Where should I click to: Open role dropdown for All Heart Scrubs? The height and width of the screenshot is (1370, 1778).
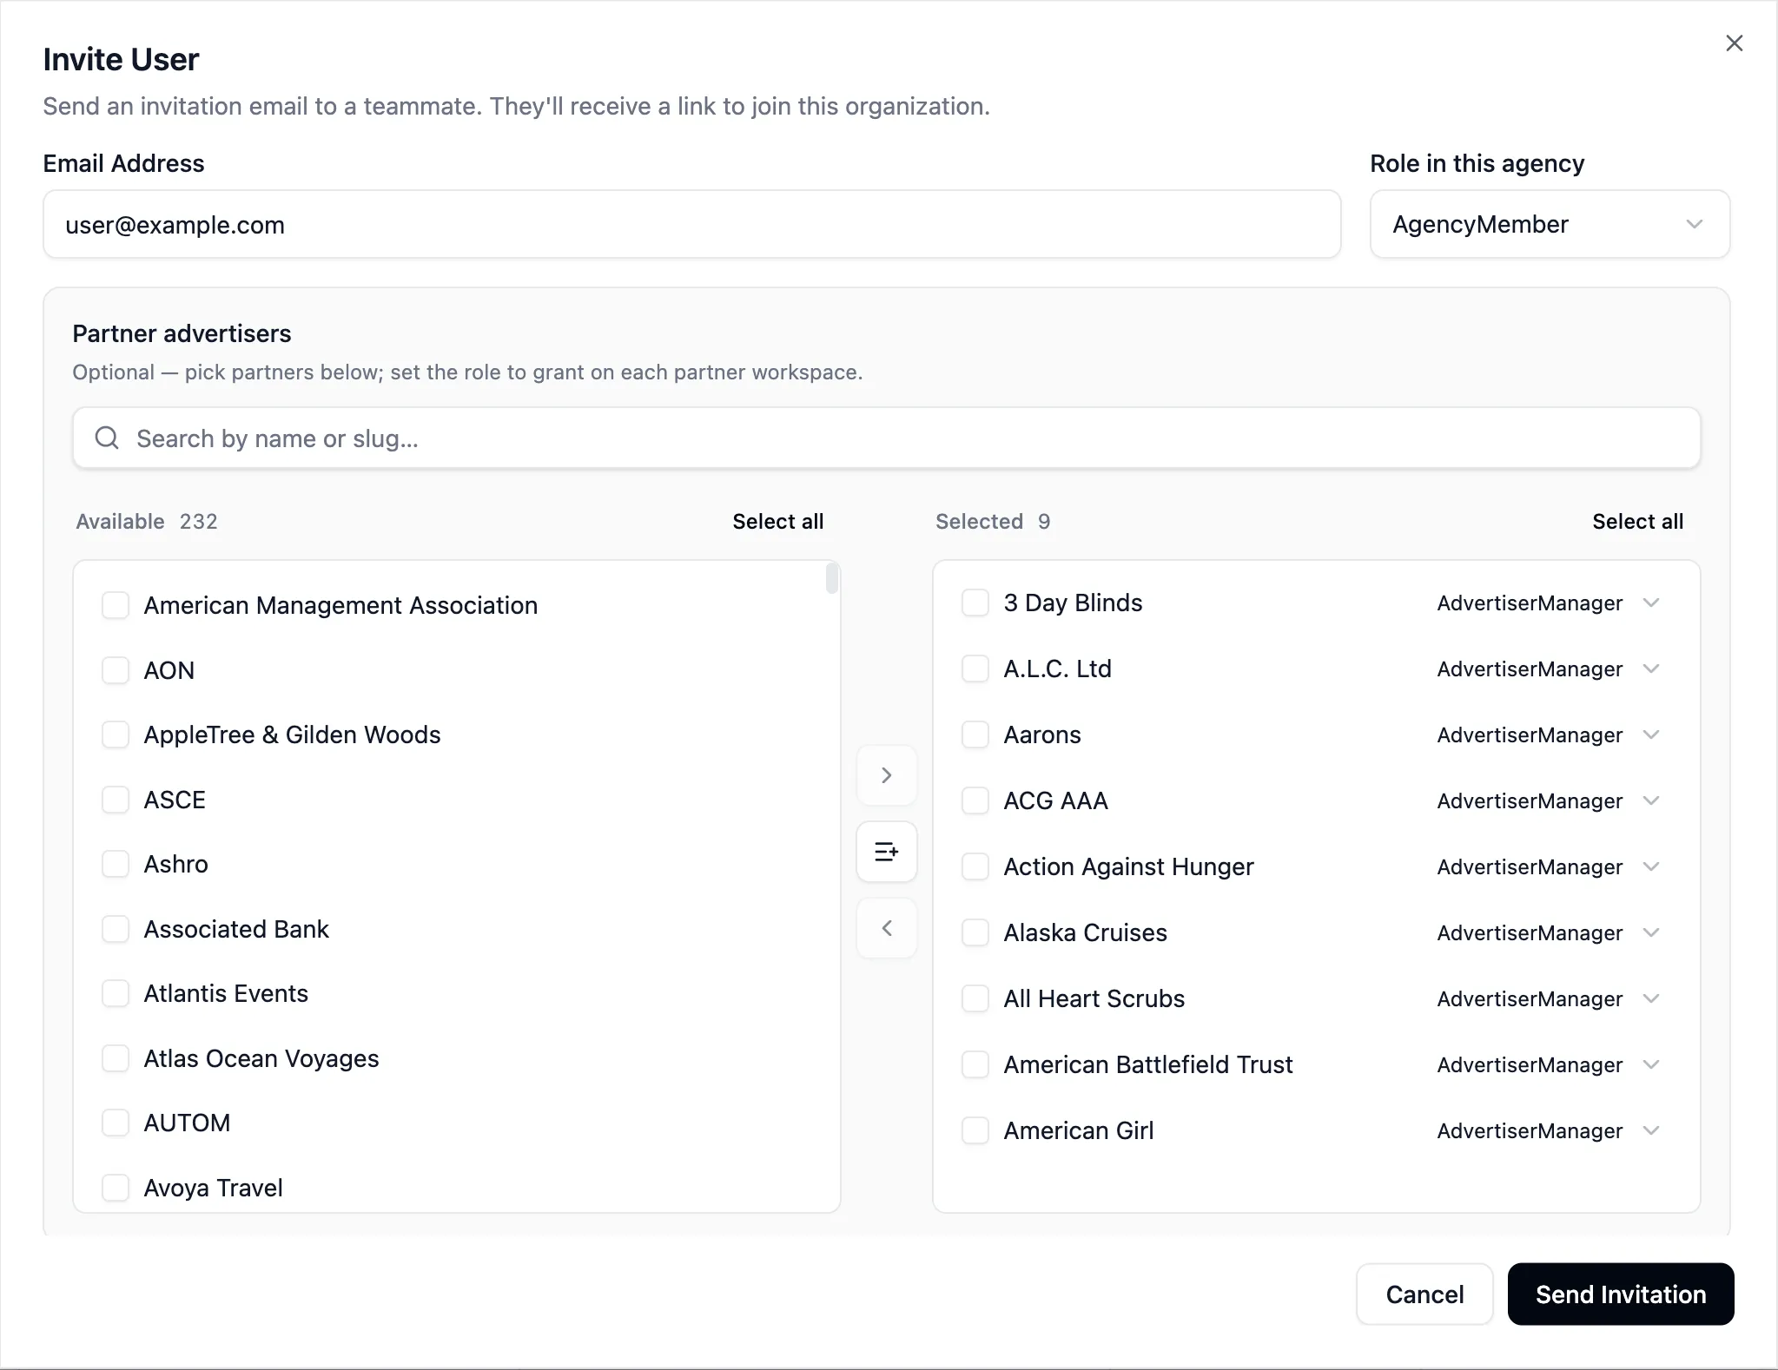pyautogui.click(x=1549, y=998)
